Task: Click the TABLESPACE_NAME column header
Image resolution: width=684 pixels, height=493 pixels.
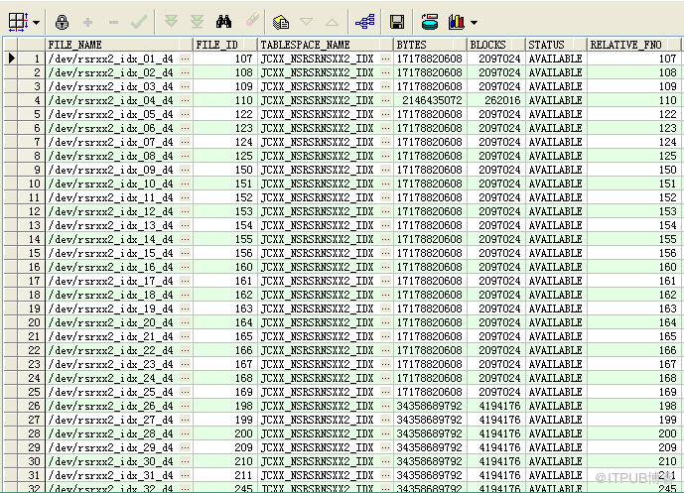Action: 325,45
